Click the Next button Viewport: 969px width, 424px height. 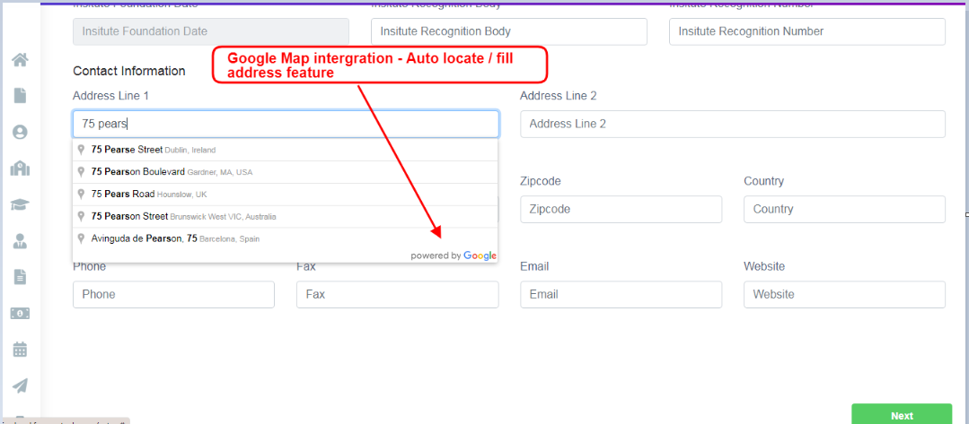(x=902, y=415)
